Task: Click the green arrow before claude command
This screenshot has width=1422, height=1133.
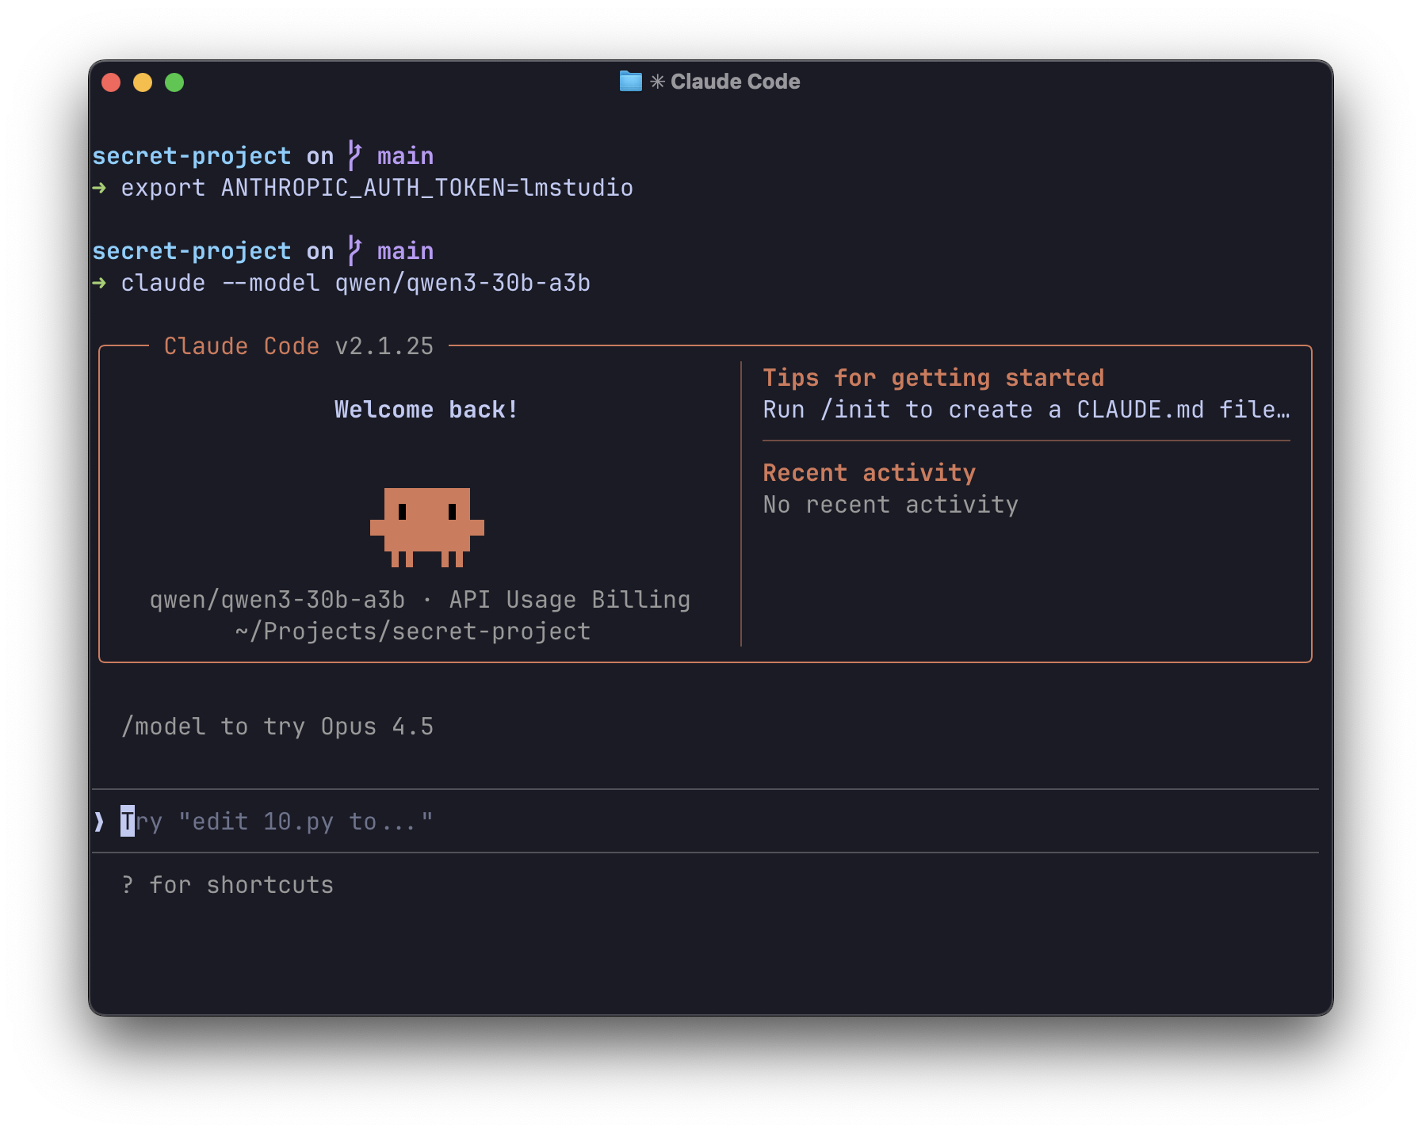Action: pyautogui.click(x=99, y=283)
